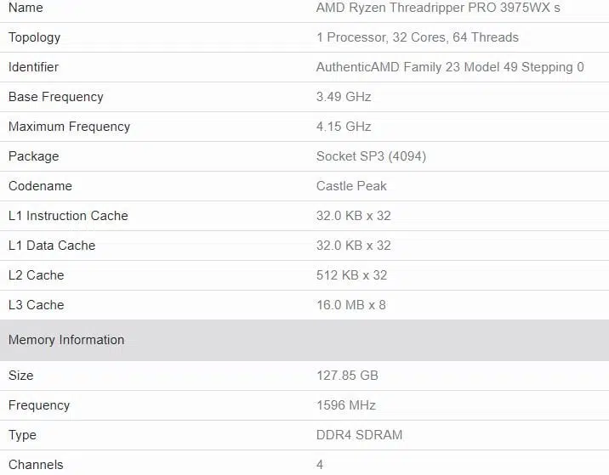Click the 512 KB x 32 value
Viewport: 609px width, 475px height.
coord(351,275)
